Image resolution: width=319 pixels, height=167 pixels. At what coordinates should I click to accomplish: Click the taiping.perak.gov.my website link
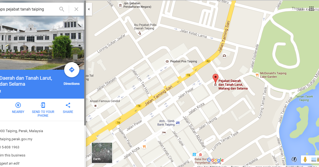(x=16, y=139)
